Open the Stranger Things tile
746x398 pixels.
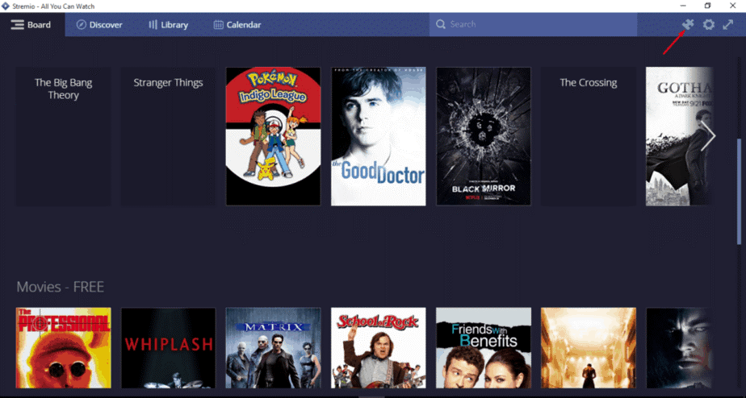point(168,136)
